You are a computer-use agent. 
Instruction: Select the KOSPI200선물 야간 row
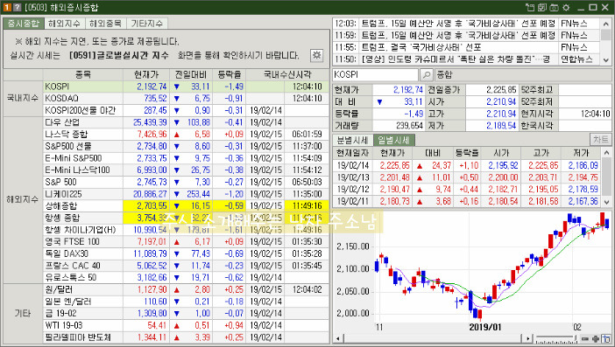[186, 110]
